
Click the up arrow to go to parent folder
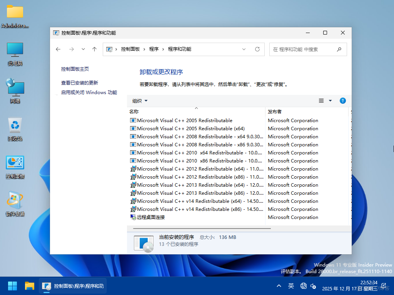[x=94, y=49]
